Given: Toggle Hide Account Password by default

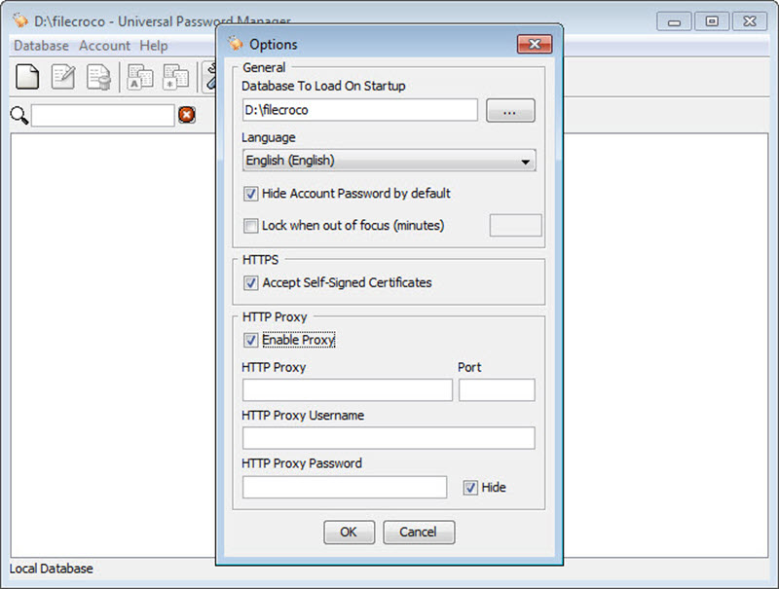Looking at the screenshot, I should [251, 193].
